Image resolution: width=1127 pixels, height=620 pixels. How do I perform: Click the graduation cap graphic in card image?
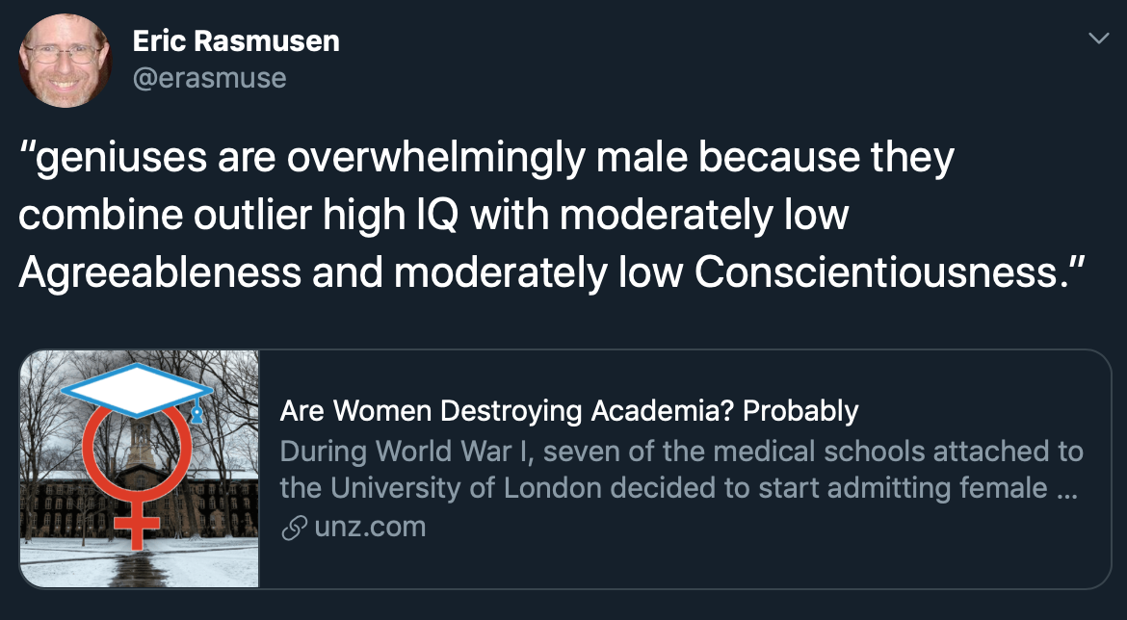tap(137, 390)
